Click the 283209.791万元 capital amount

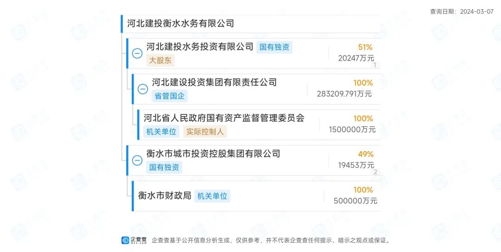345,94
